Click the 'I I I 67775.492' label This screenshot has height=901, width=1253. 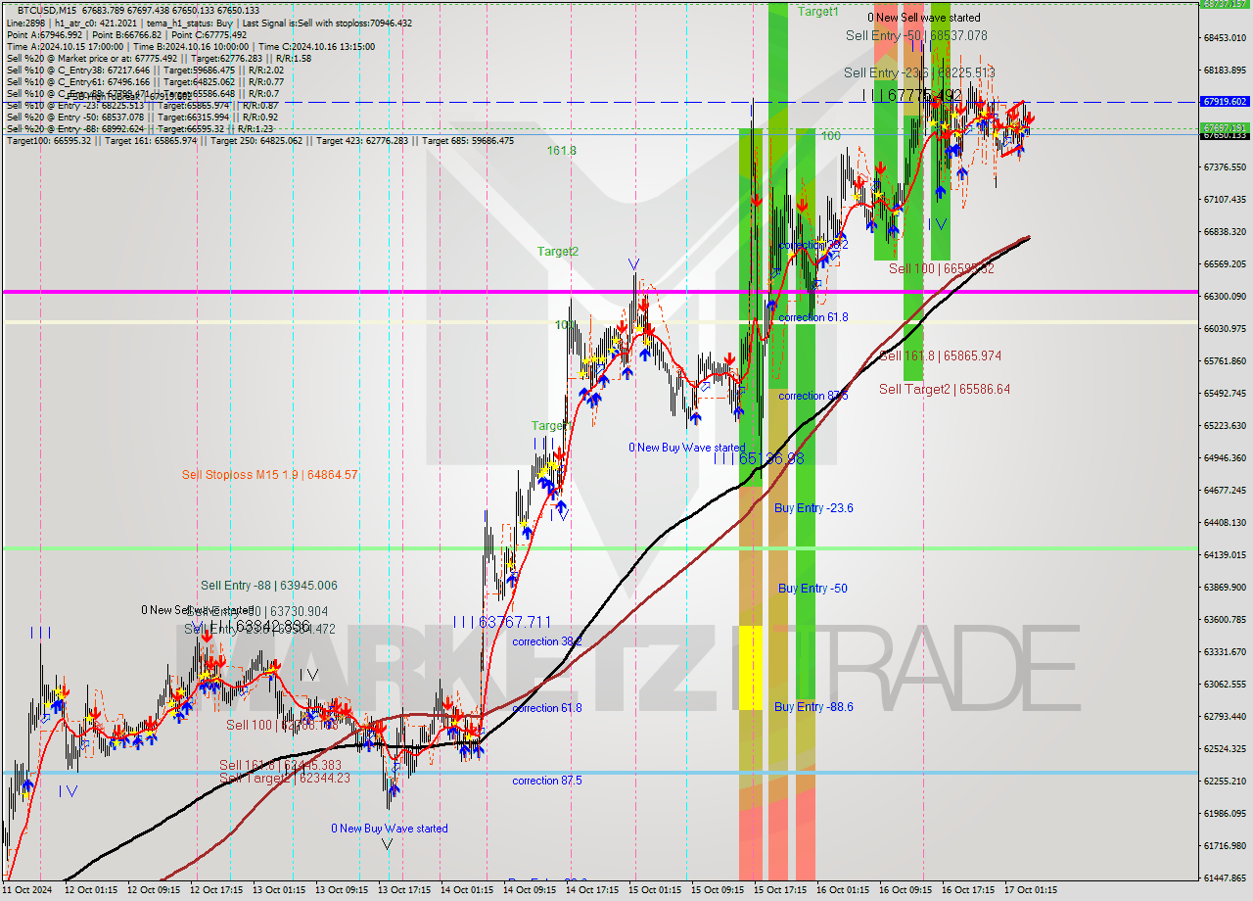[911, 95]
